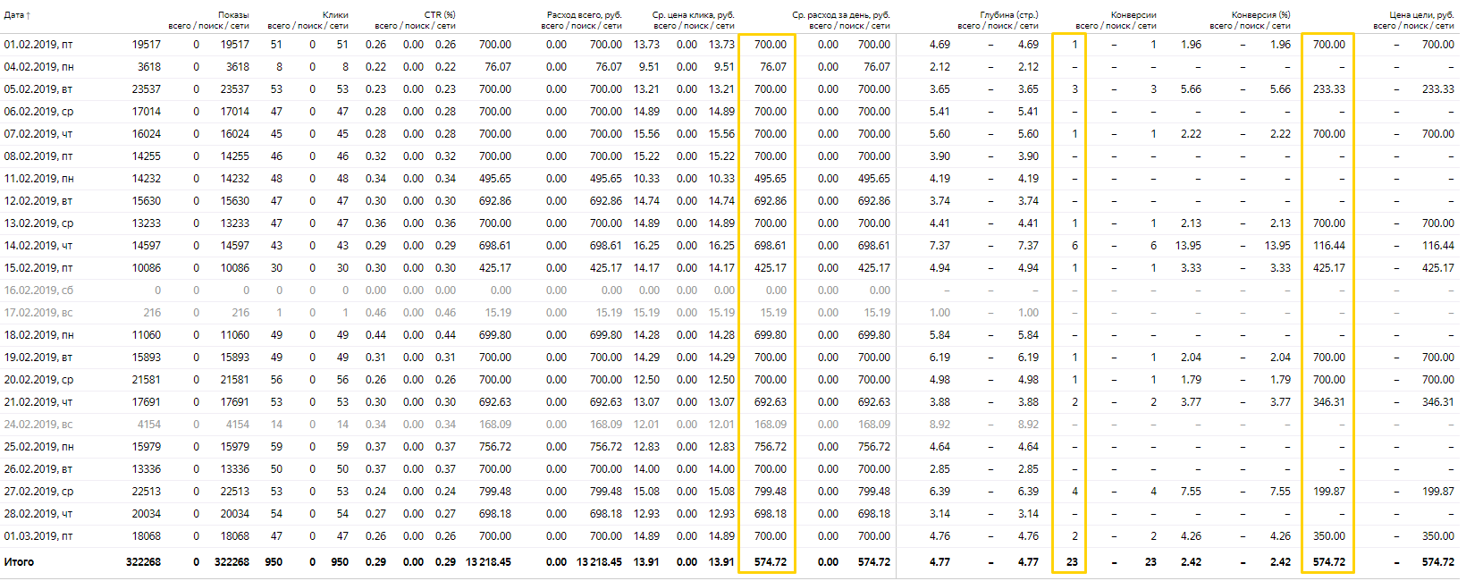Screen dimensions: 1466x581
Task: Select the row dated 07.02.2019, чт
Action: [x=729, y=134]
